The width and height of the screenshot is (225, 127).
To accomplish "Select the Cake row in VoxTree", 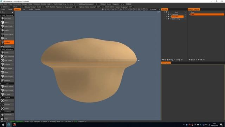I will tap(177, 17).
